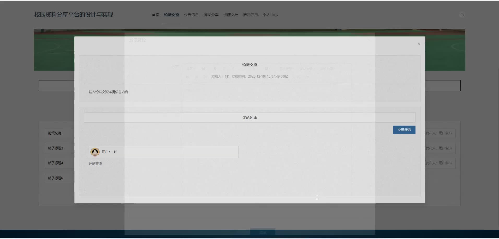The height and width of the screenshot is (239, 499).
Task: Click the dialog's 论坛交流 post title
Action: [x=249, y=65]
